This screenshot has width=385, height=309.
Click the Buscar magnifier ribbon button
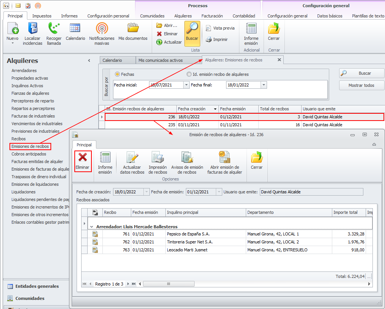tap(192, 33)
